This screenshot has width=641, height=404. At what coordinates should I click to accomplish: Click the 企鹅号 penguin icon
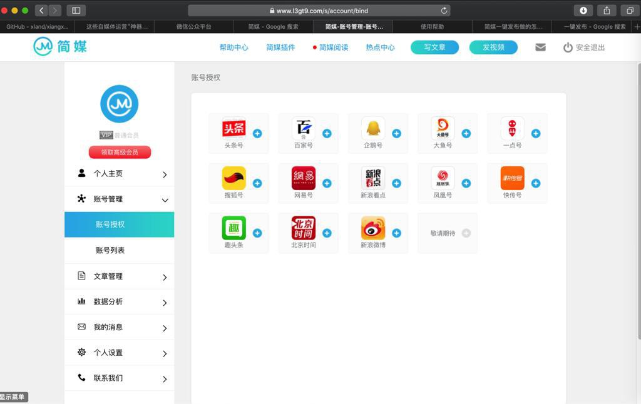[x=373, y=128]
